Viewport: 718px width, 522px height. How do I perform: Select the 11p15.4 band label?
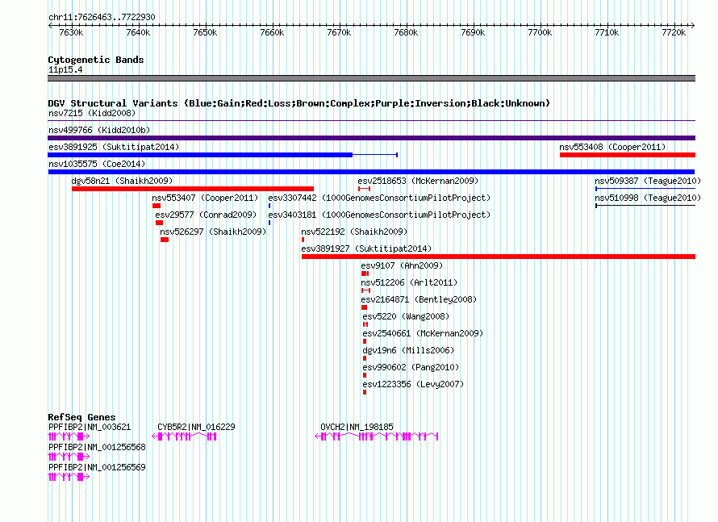(65, 69)
